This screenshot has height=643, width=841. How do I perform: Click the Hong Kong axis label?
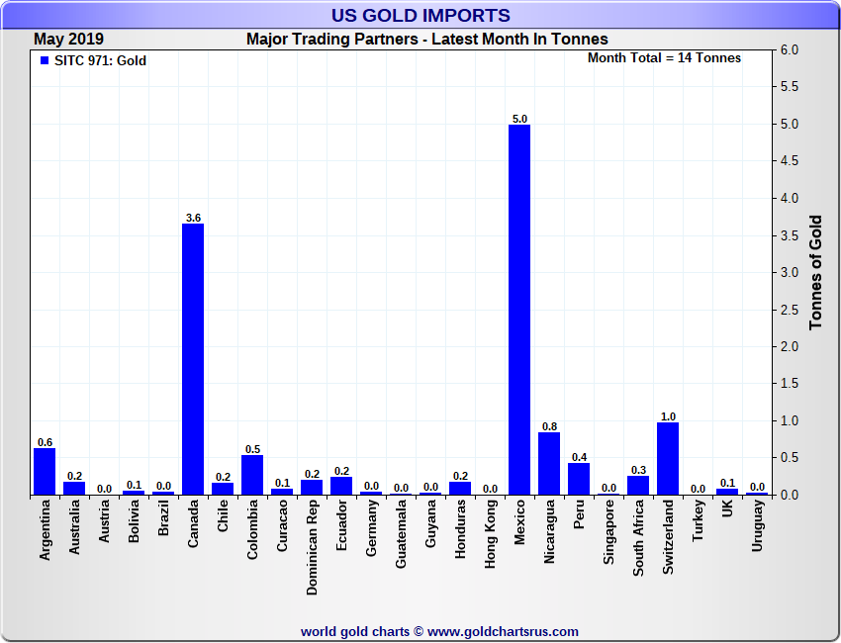490,534
